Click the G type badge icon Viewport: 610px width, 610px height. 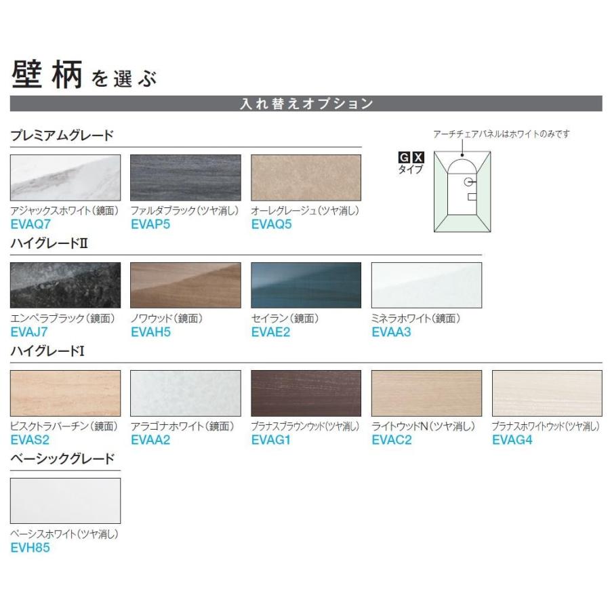pyautogui.click(x=404, y=157)
